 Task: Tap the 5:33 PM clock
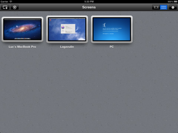tap(89, 1)
